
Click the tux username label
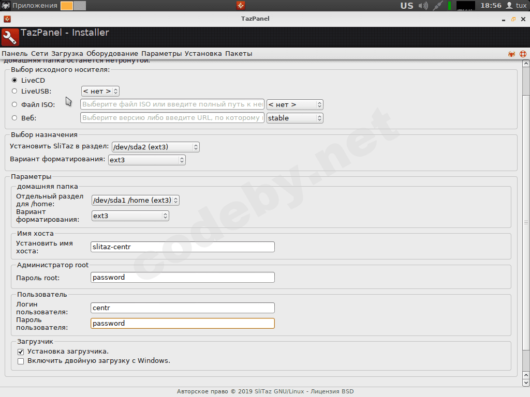tap(521, 6)
